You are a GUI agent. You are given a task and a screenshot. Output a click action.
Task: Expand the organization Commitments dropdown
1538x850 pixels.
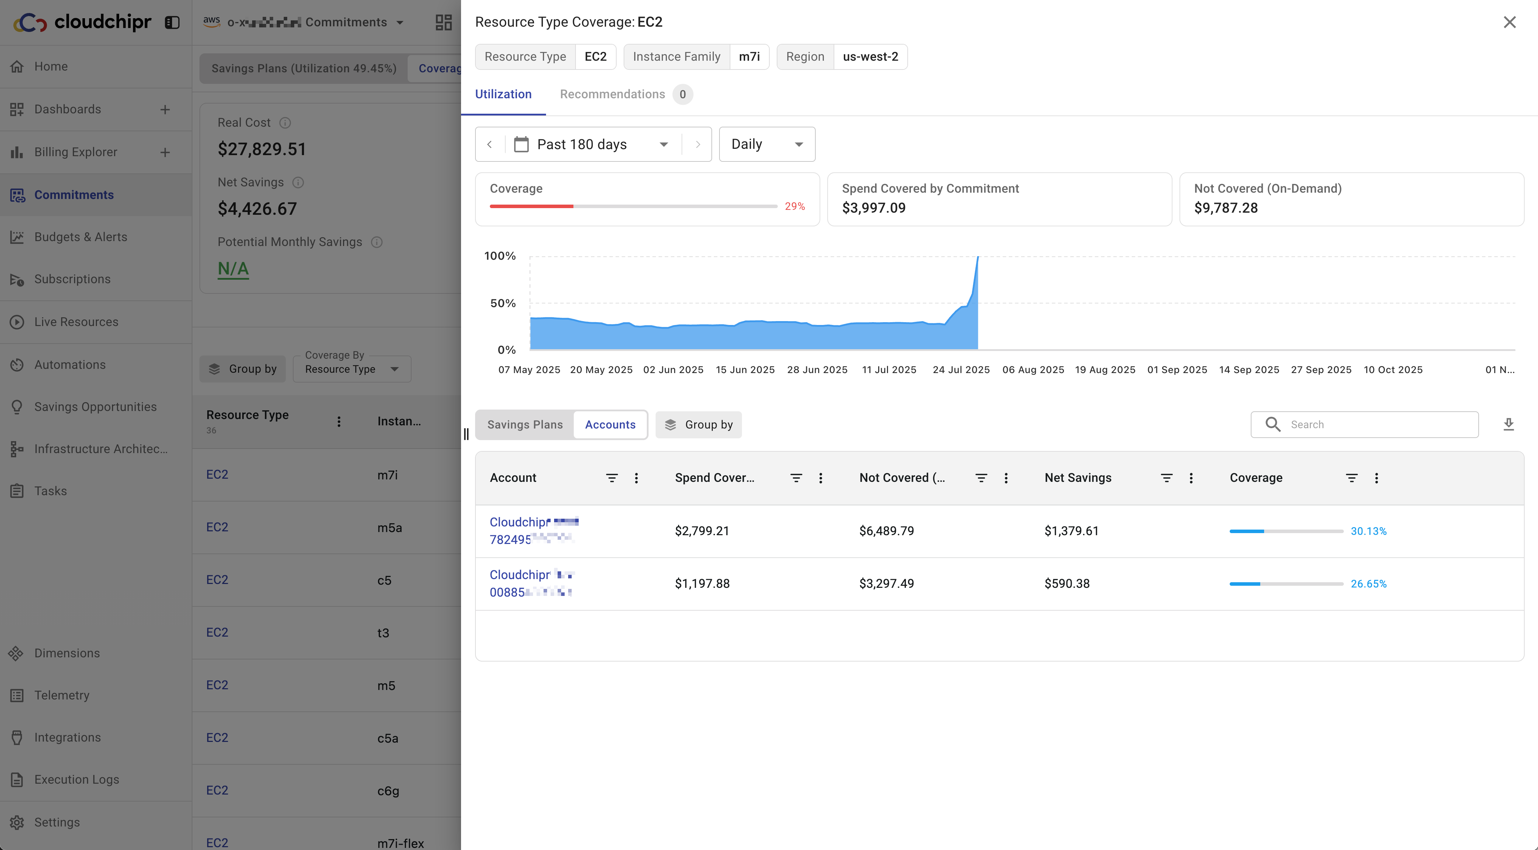[400, 23]
